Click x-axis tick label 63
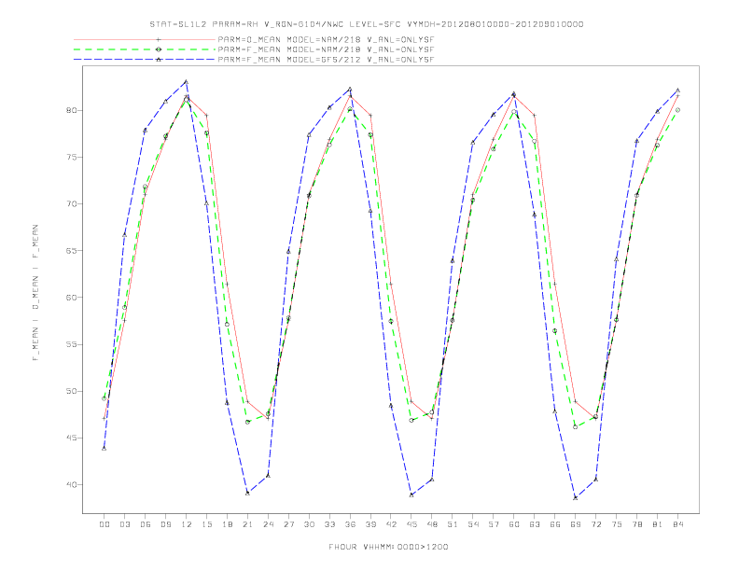The image size is (739, 571). pyautogui.click(x=535, y=524)
